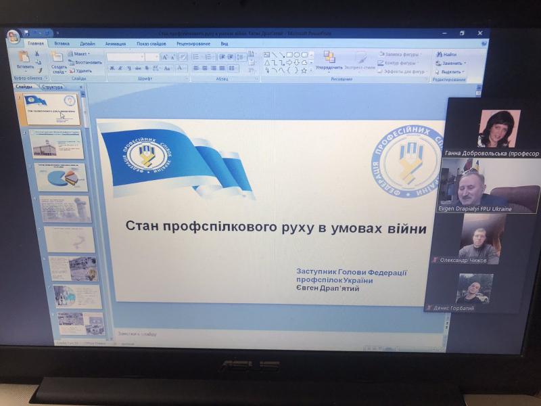The width and height of the screenshot is (541, 406).
Task: Open the Дизайн (Design) ribbon tab
Action: point(88,44)
